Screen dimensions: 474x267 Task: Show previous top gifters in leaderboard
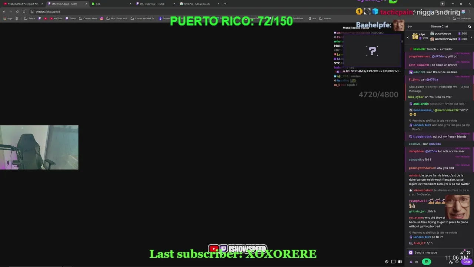[x=408, y=37]
